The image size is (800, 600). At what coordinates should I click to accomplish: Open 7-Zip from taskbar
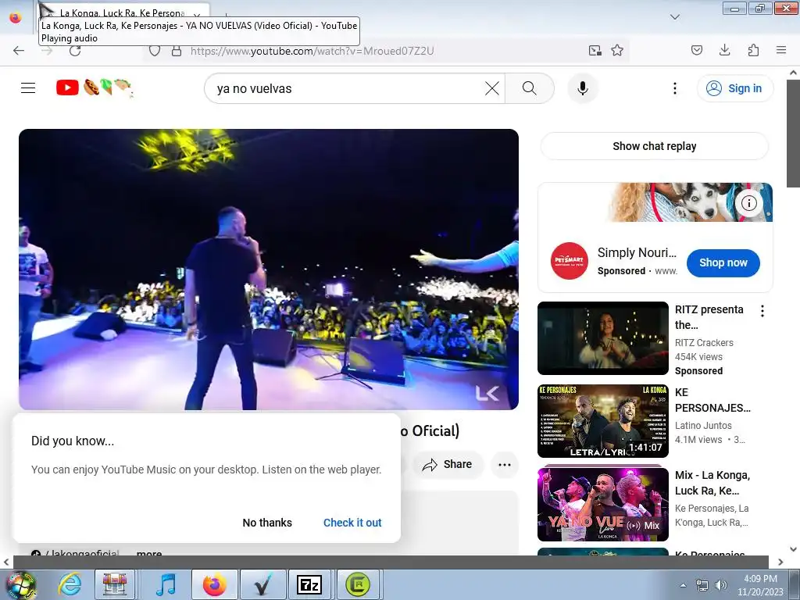[309, 584]
